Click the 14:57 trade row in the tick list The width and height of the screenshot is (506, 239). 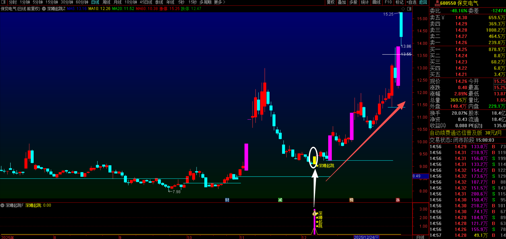pyautogui.click(x=468, y=235)
